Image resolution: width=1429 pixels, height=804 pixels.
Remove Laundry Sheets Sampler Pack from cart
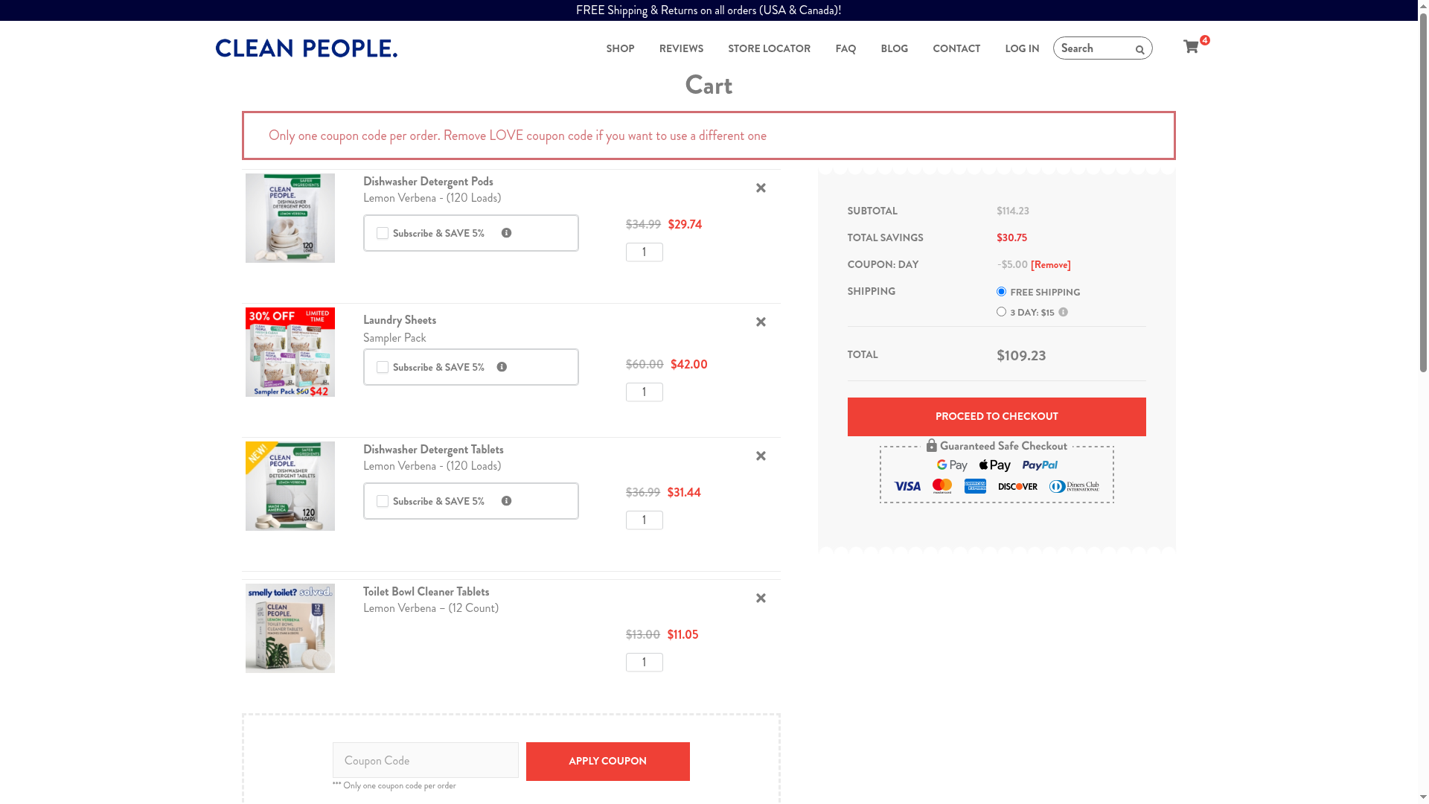coord(761,322)
